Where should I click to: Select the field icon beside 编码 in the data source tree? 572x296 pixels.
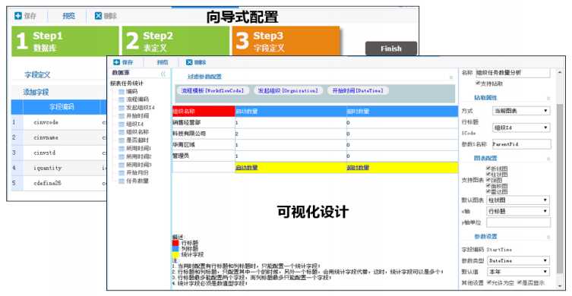122,92
